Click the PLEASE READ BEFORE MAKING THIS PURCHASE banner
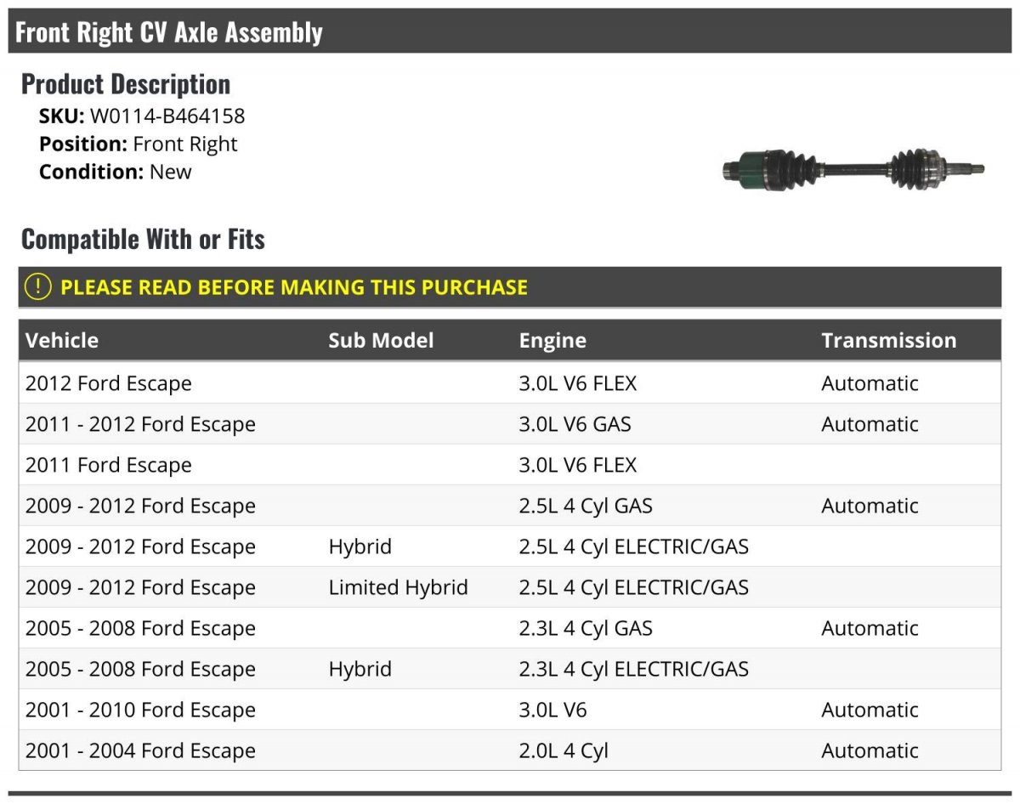Image resolution: width=1020 pixels, height=804 pixels. 510,287
